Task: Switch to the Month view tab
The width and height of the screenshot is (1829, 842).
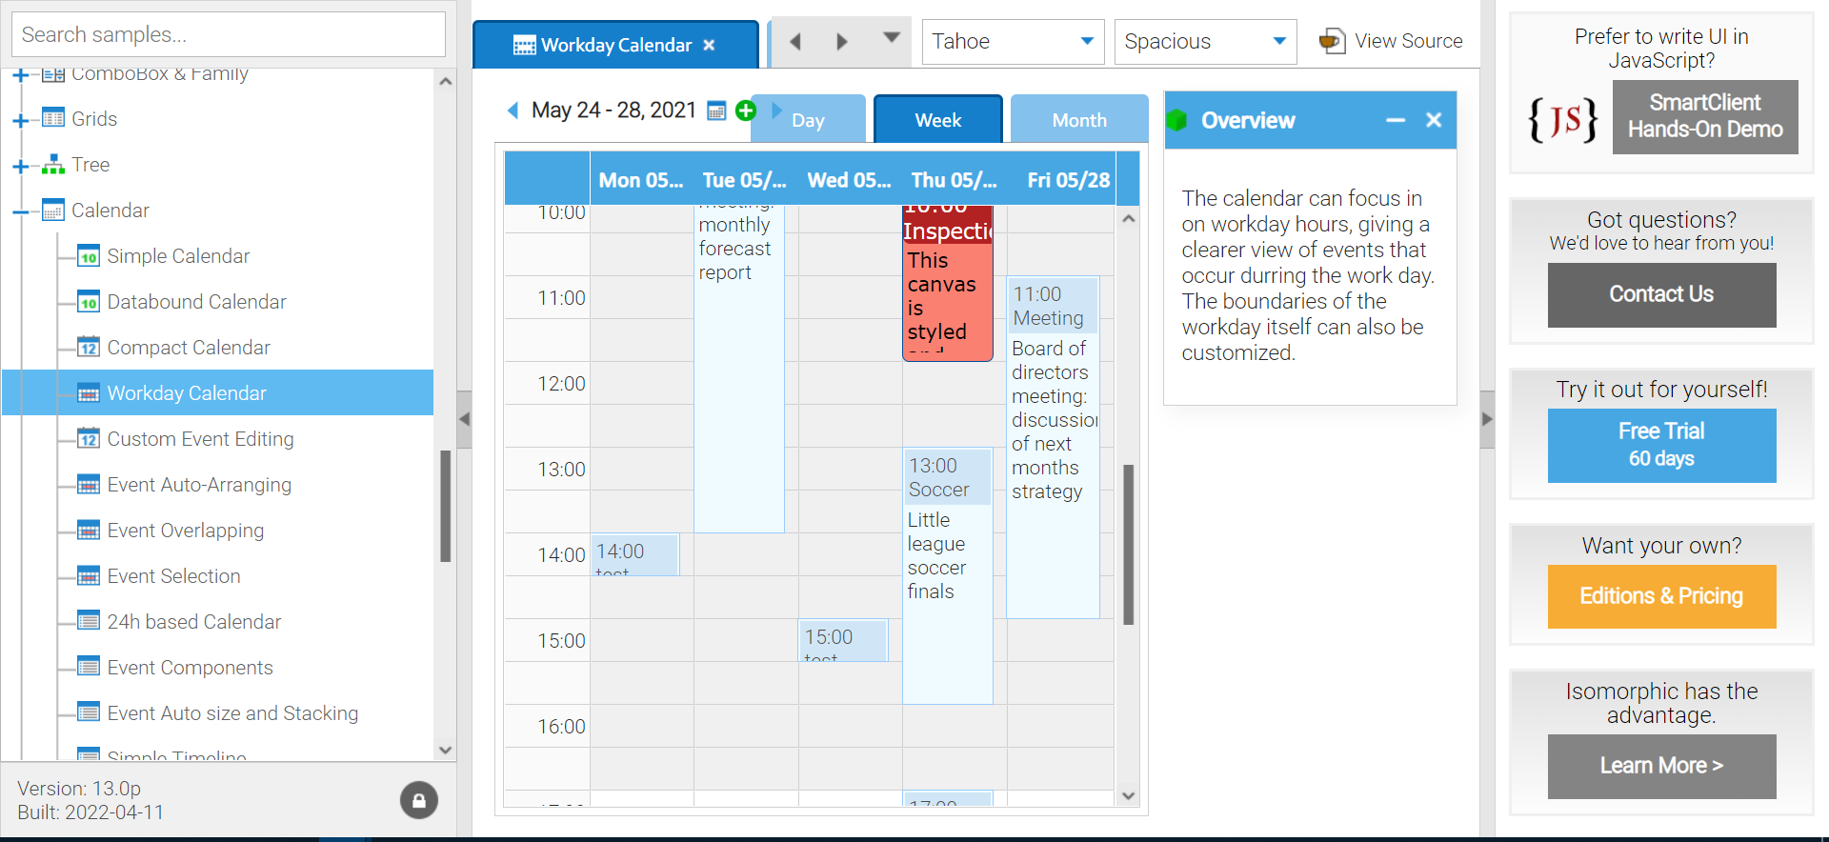Action: (1078, 120)
